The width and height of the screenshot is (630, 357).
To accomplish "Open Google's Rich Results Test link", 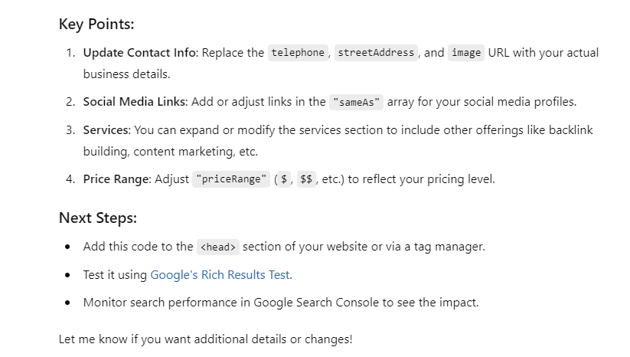I will pos(220,274).
